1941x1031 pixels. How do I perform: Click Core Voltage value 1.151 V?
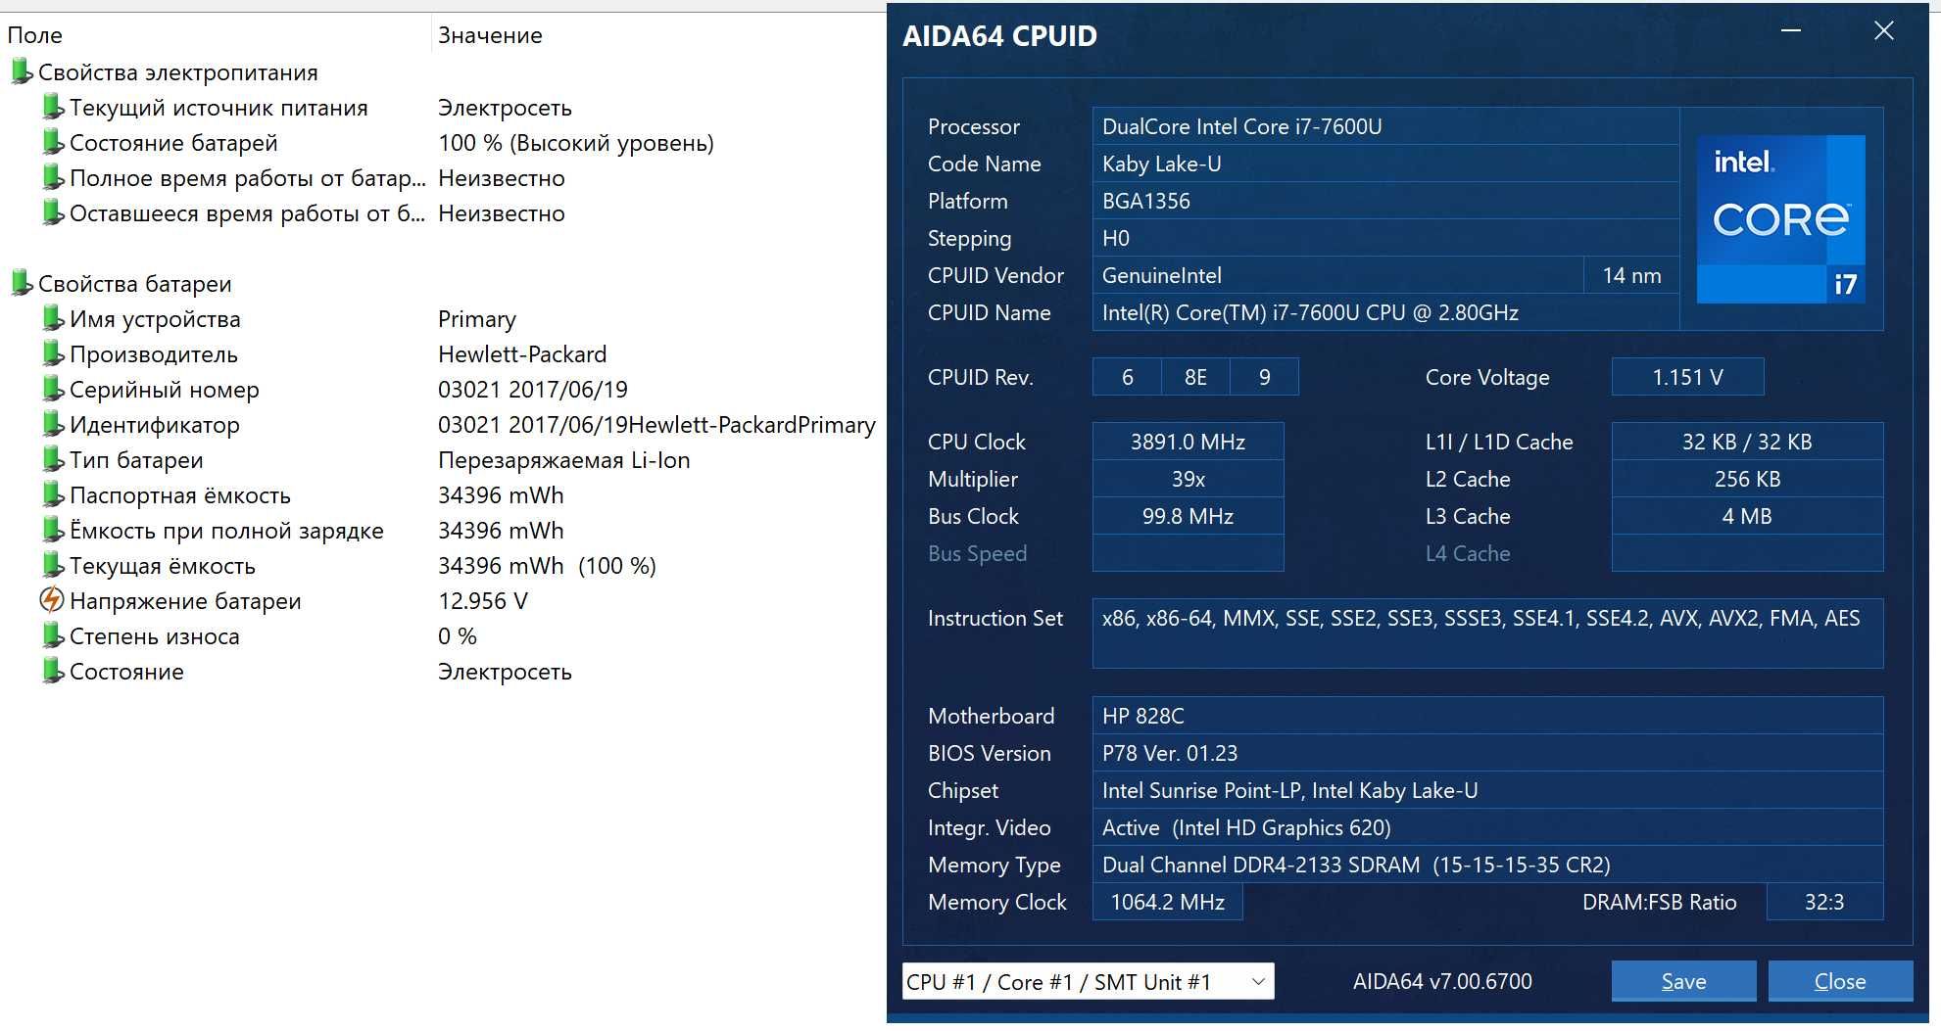[x=1687, y=377]
